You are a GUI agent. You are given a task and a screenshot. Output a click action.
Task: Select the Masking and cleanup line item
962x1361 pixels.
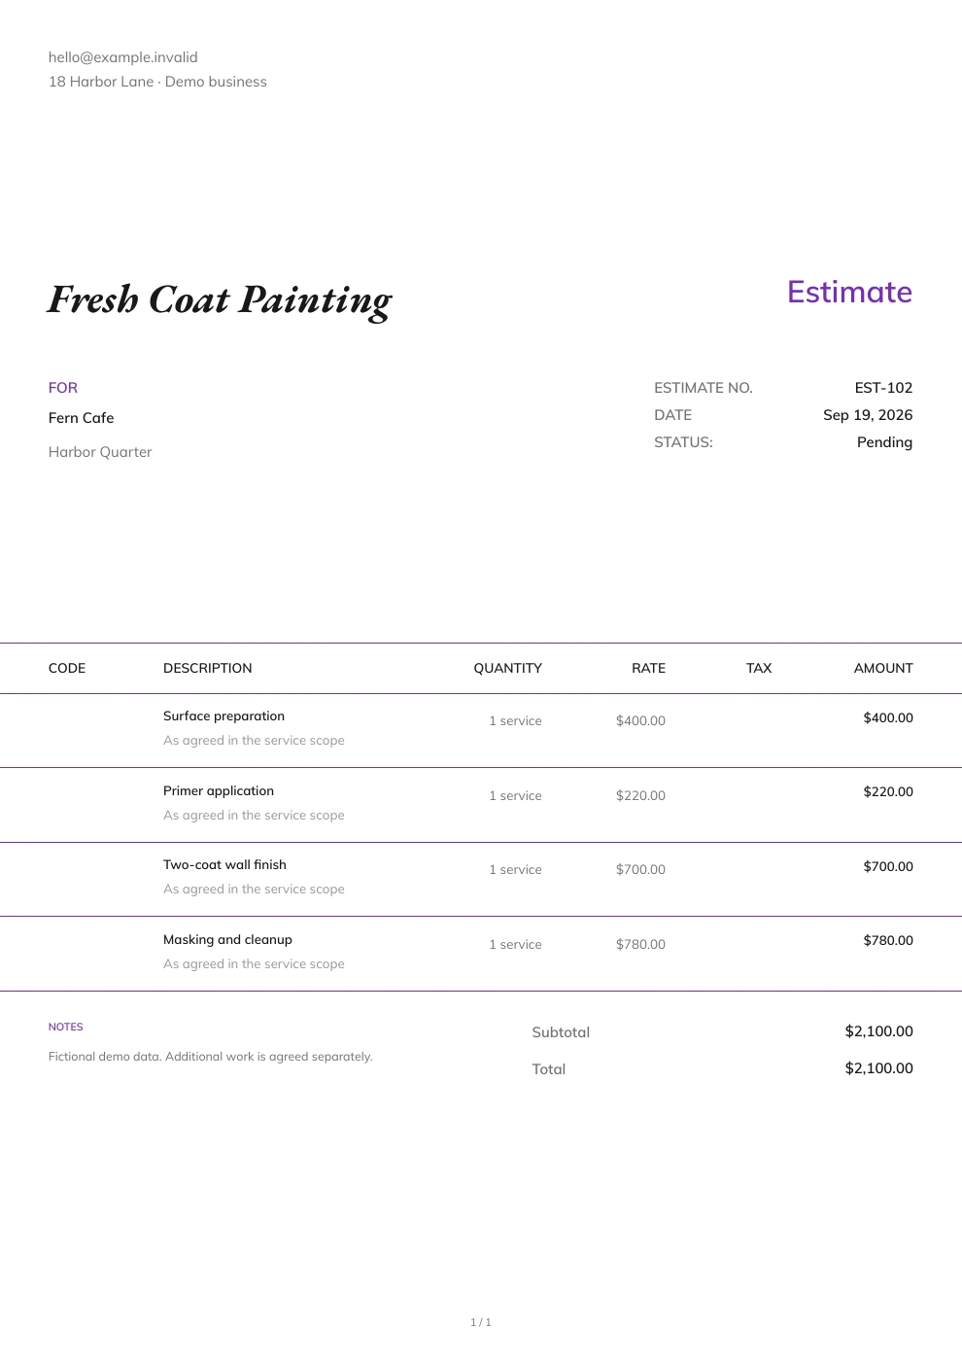pyautogui.click(x=227, y=939)
